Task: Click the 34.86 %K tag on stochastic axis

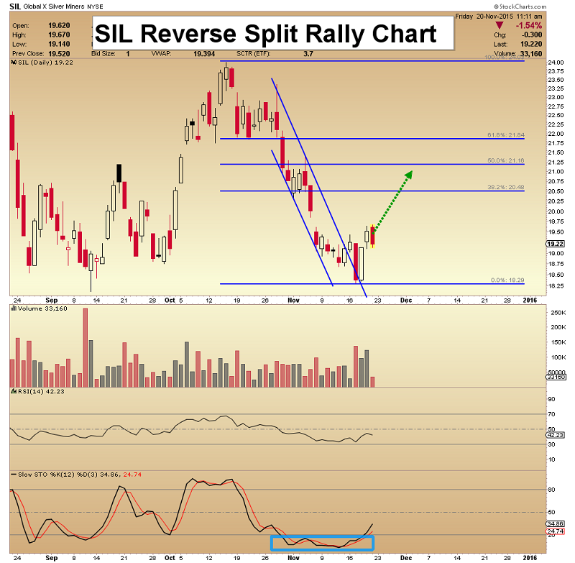Action: pyautogui.click(x=555, y=523)
